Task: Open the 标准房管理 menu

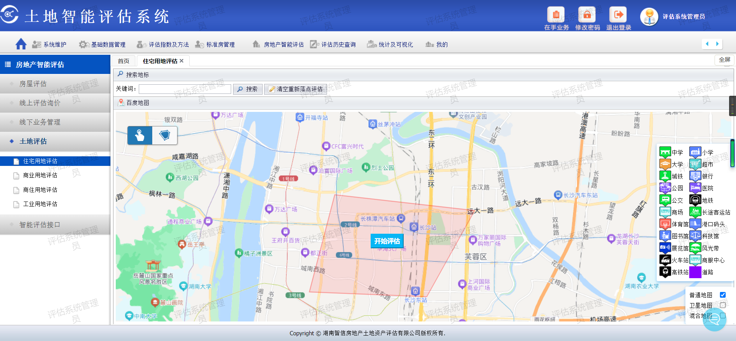Action: click(x=215, y=44)
